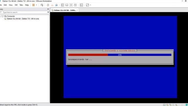Click hard disk status bar icon
Image resolution: width=188 pixels, height=106 pixels.
click(x=164, y=105)
